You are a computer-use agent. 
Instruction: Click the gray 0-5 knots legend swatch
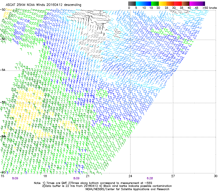click(x=132, y=4)
